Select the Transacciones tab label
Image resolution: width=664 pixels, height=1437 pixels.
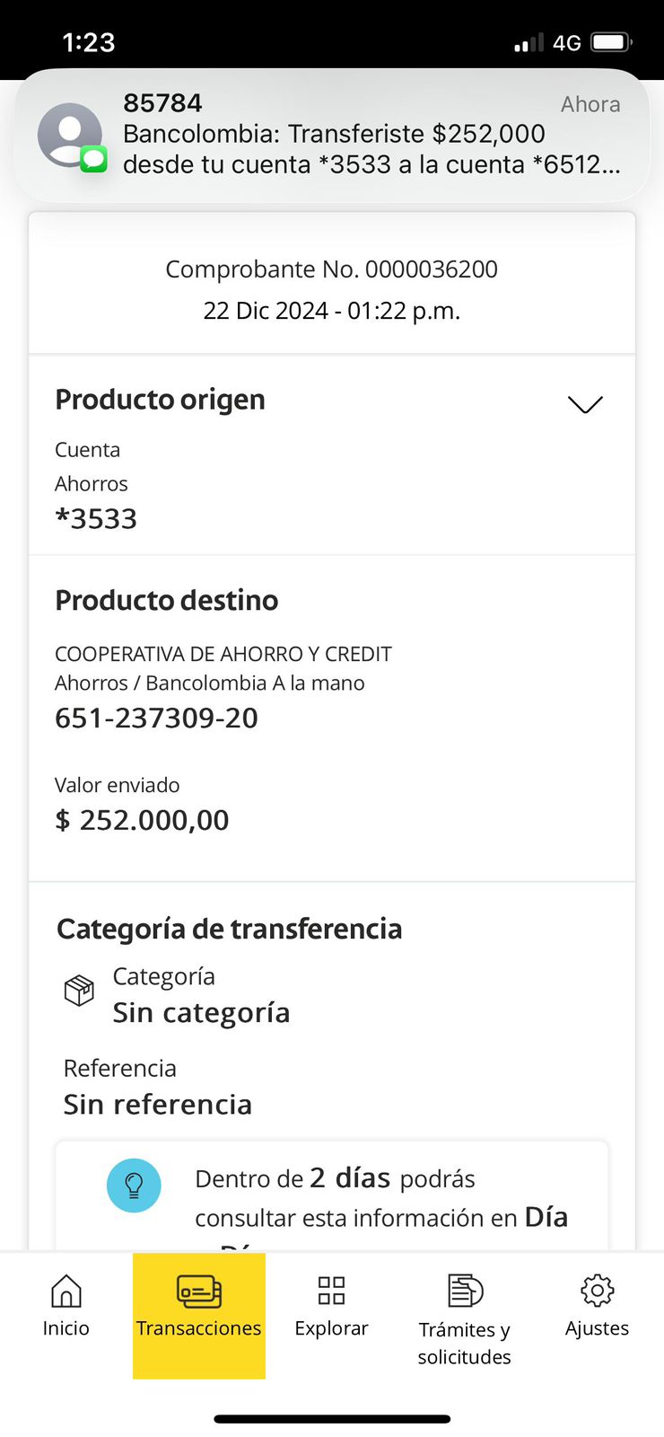(x=198, y=1328)
